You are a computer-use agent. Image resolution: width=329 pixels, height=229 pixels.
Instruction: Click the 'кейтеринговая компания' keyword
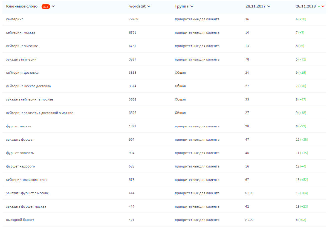tap(27, 180)
